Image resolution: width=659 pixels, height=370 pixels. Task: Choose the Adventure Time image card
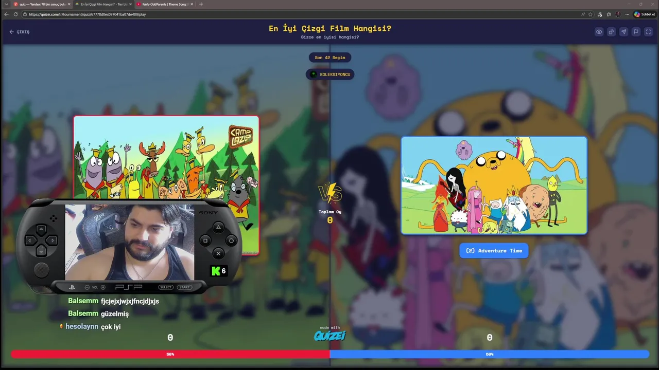(494, 185)
